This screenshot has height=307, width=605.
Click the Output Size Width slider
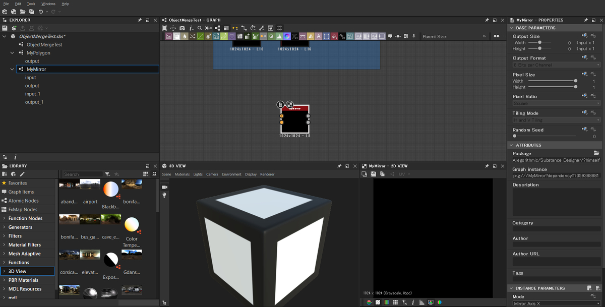coord(539,43)
